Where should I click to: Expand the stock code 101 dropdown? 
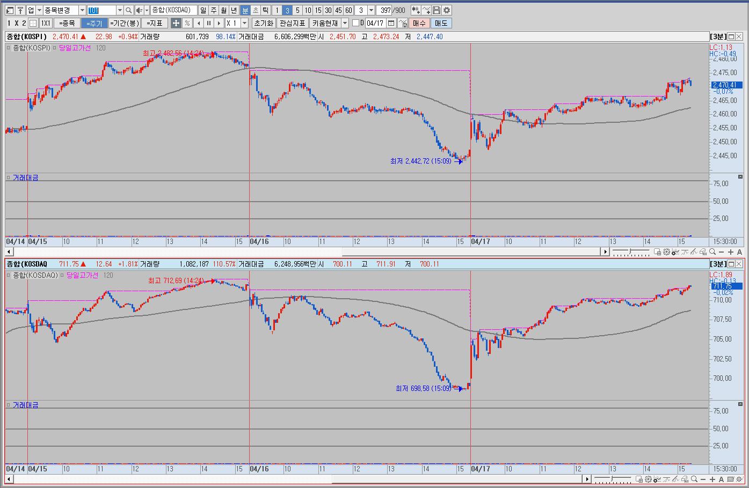(120, 10)
